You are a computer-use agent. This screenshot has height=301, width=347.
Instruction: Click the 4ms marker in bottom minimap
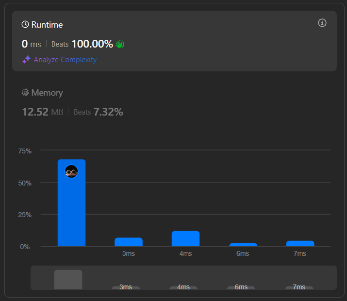pyautogui.click(x=183, y=287)
